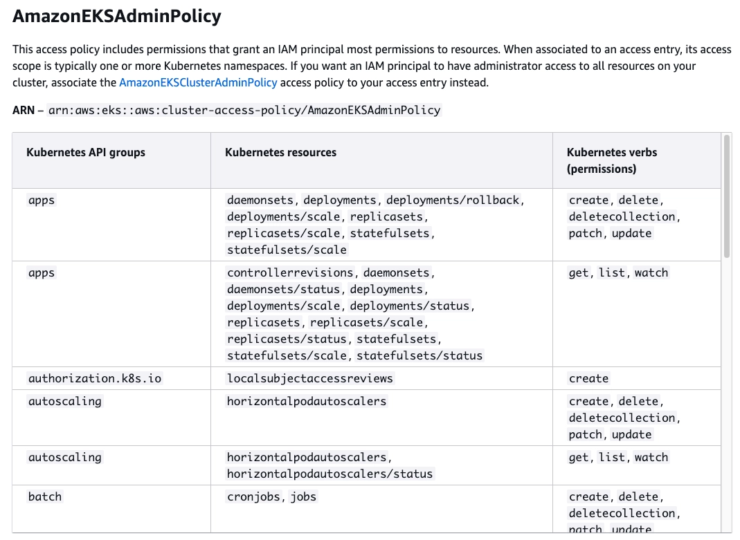Click list verb in the controllerrevisions row

point(611,273)
